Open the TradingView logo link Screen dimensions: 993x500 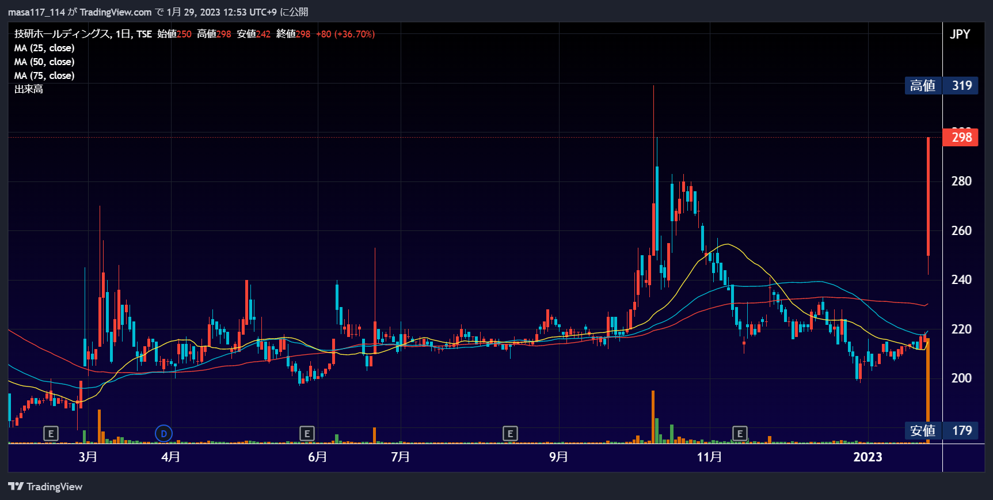click(x=45, y=487)
